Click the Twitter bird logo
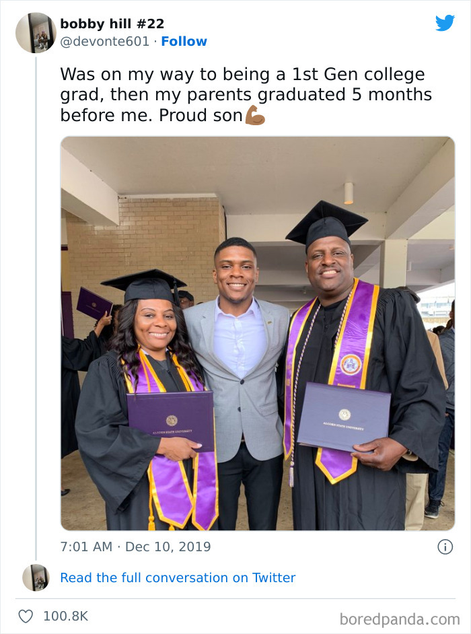Viewport: 471px width, 634px height. pos(445,23)
